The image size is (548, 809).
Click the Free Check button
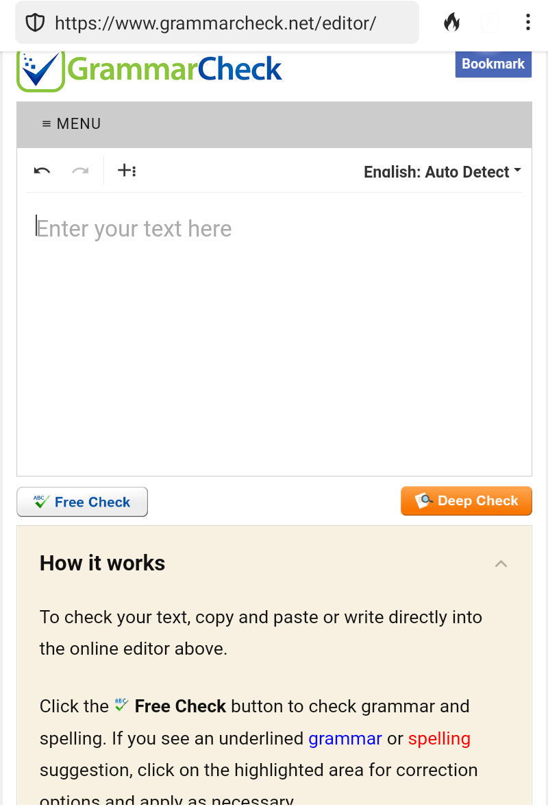point(82,502)
